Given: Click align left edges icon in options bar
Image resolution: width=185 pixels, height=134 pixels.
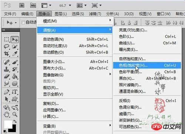Looking at the screenshot, I should click(122, 23).
